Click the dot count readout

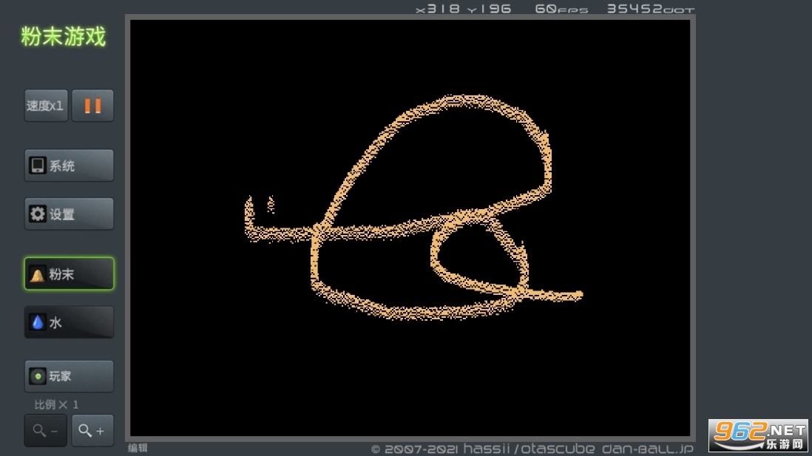click(x=650, y=9)
